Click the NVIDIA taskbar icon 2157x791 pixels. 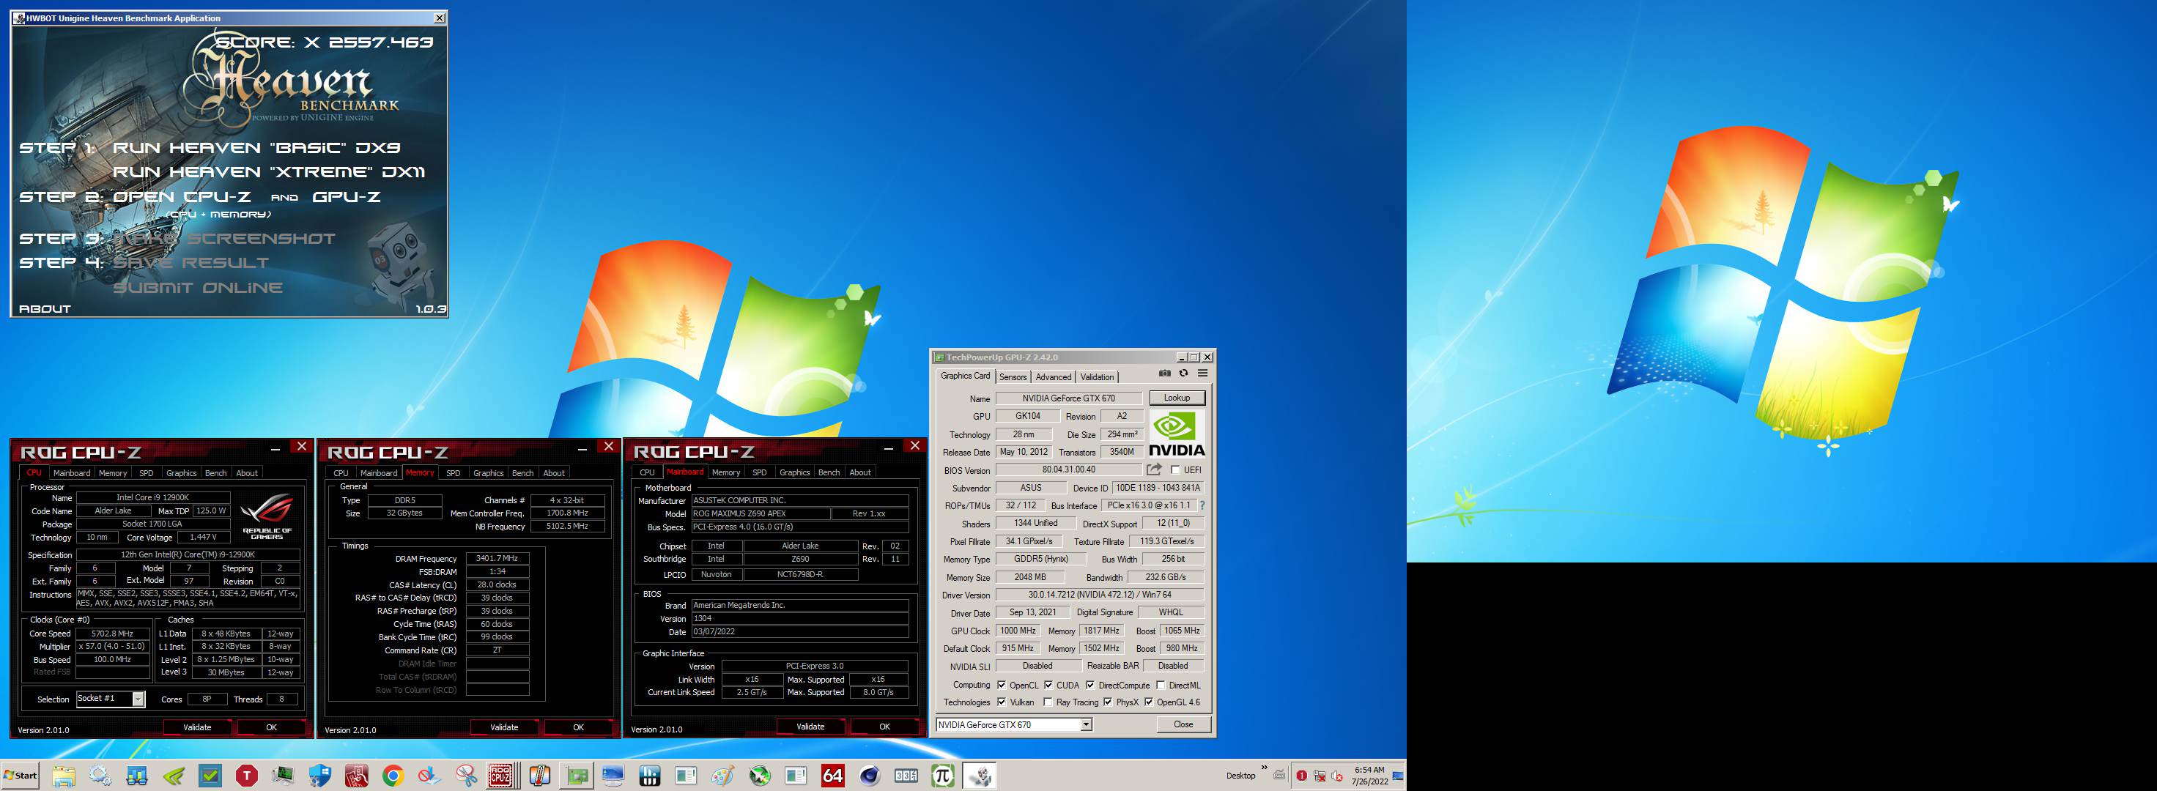(174, 776)
